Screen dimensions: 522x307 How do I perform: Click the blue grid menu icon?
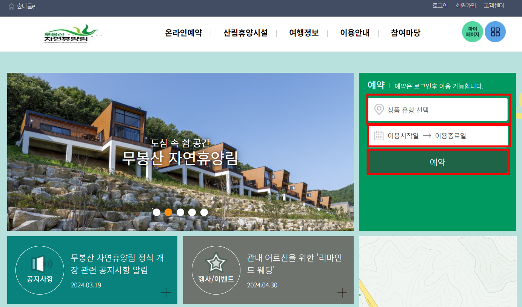pos(495,32)
